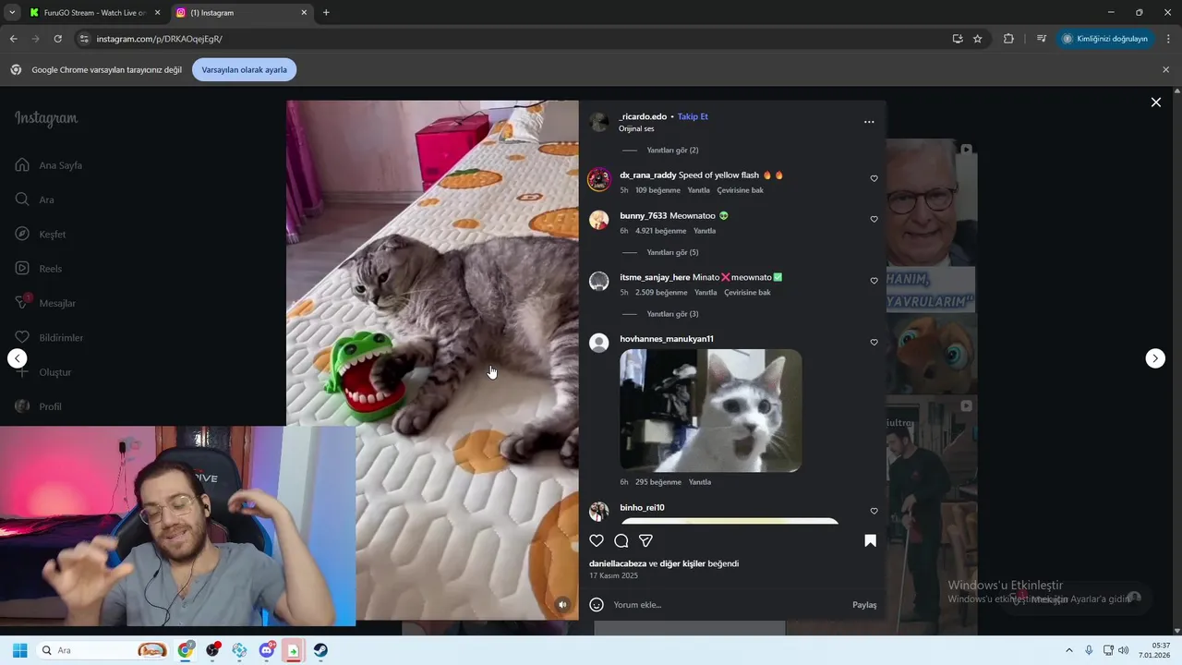Open the Keşfet explore icon
This screenshot has height=665, width=1182.
pos(22,234)
